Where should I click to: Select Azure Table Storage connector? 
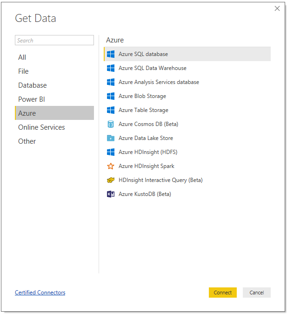[187, 110]
